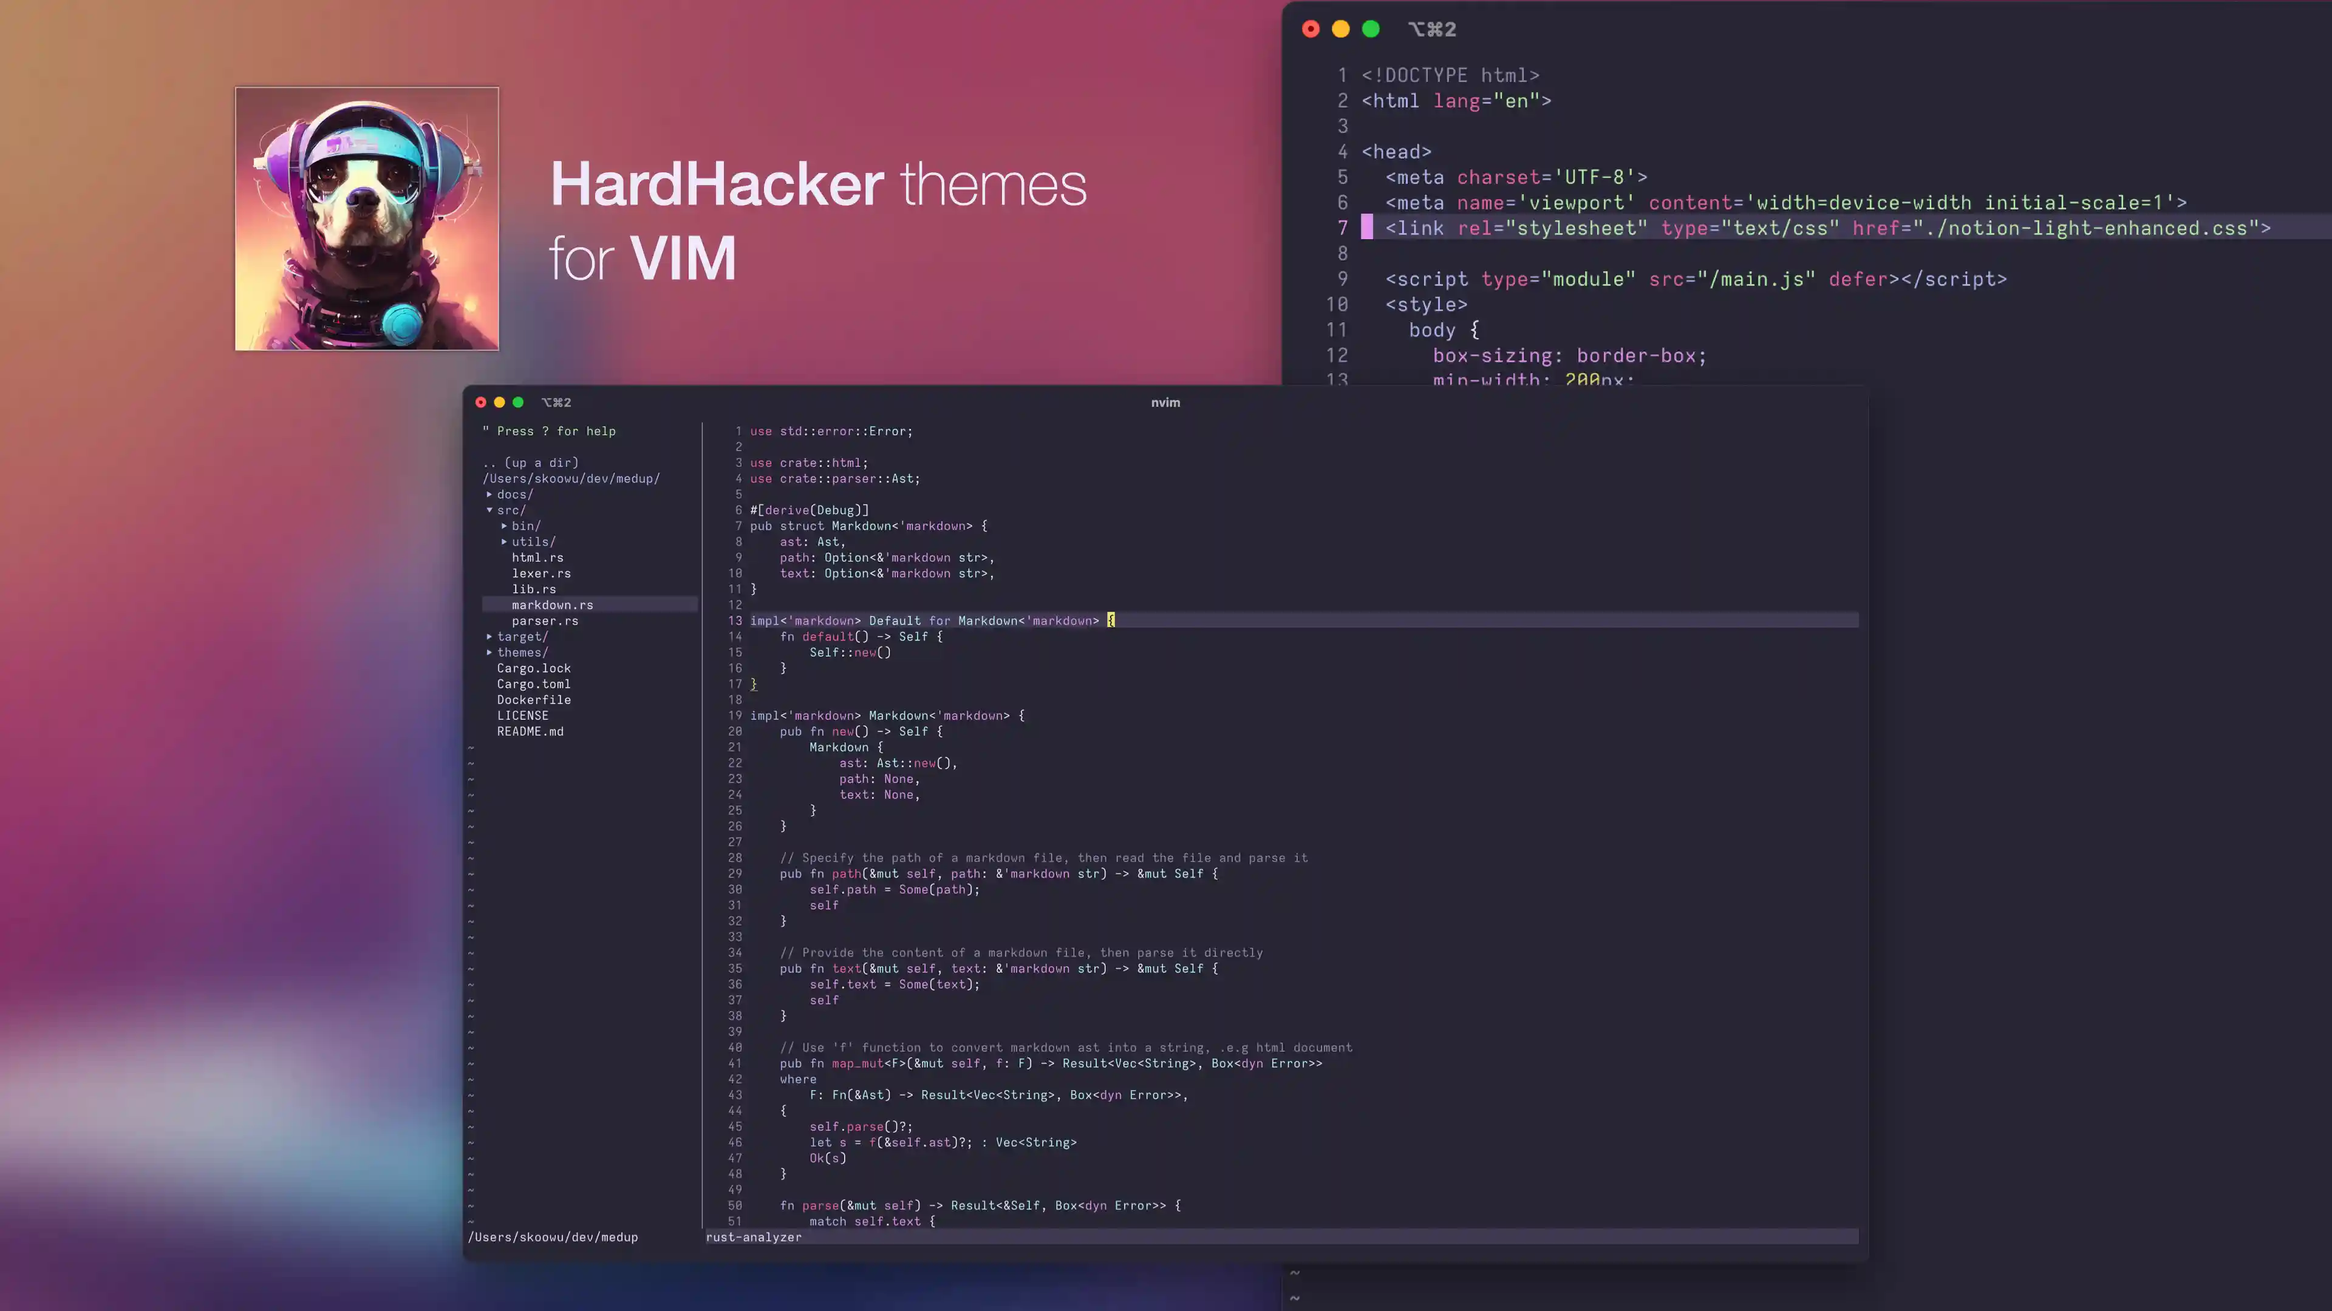This screenshot has height=1311, width=2332.
Task: Click the highlighted yellow brace on line 13
Action: pos(1111,621)
